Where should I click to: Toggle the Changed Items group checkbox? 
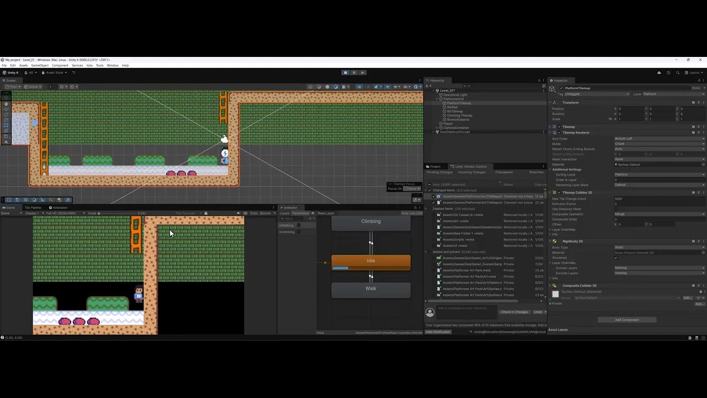429,190
